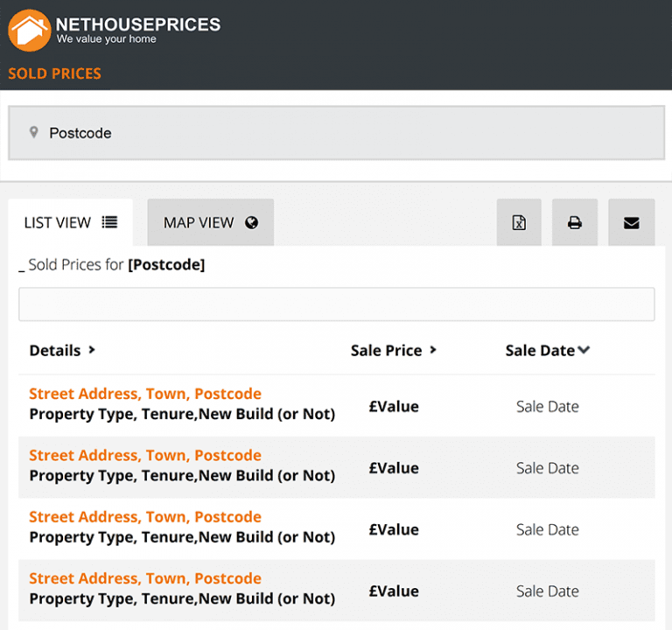Open the fourth Street Address listing
Screen dimensions: 672x630
(x=145, y=578)
